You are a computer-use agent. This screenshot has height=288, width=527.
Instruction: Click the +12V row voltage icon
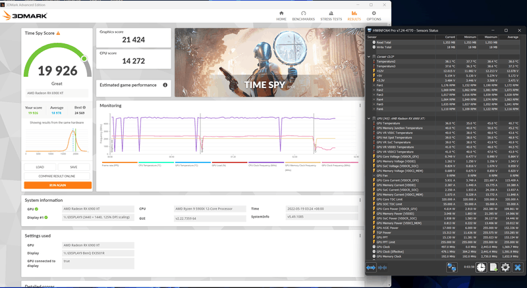[x=374, y=71]
